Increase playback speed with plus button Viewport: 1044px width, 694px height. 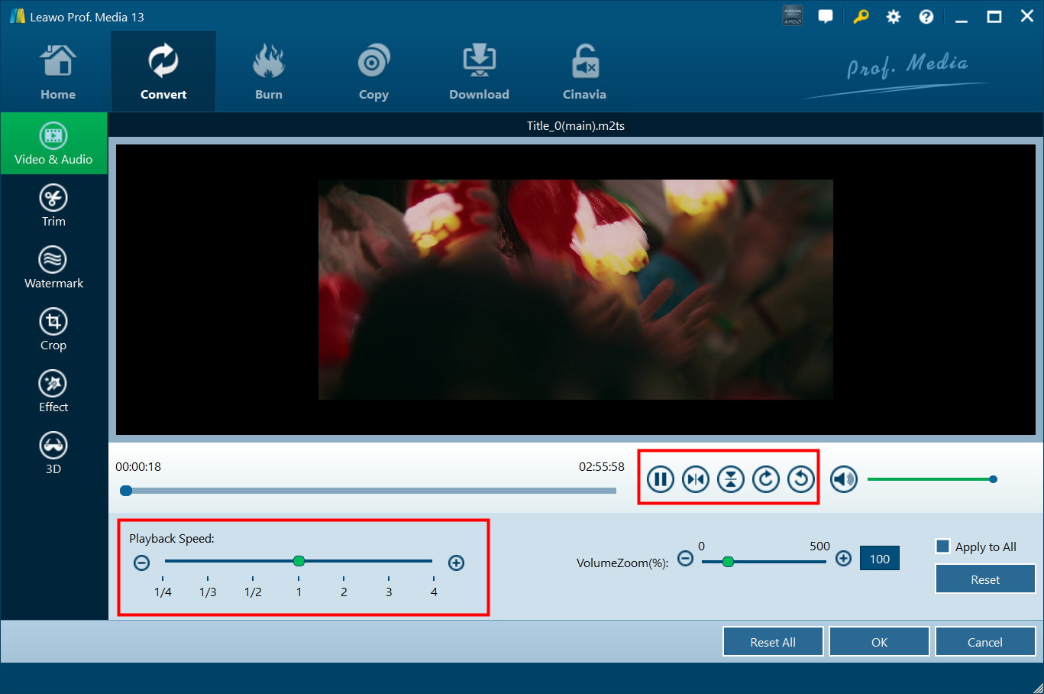456,563
